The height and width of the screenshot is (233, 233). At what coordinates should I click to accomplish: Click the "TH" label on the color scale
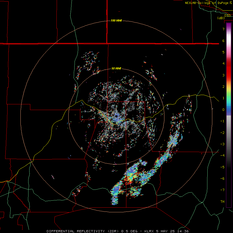[x=222, y=202]
